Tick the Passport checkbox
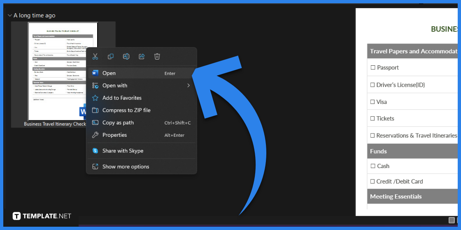 tap(373, 68)
